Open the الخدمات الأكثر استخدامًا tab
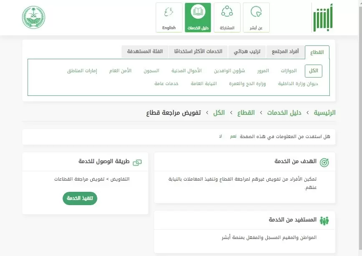This screenshot has height=256, width=362. 198,51
